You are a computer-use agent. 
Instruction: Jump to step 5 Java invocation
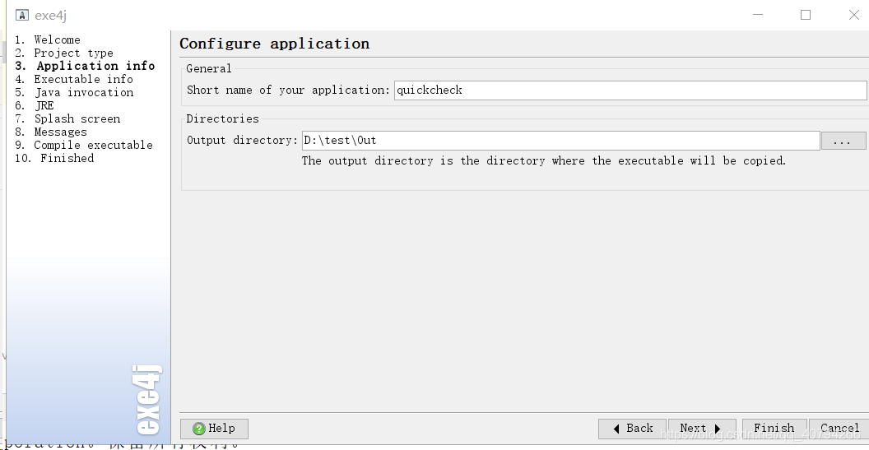point(74,92)
